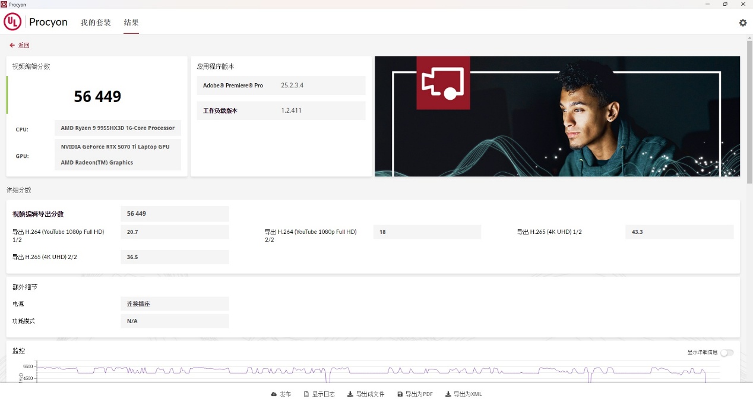Click the 视频编辑导出分数 label
Image resolution: width=753 pixels, height=405 pixels.
click(x=38, y=214)
